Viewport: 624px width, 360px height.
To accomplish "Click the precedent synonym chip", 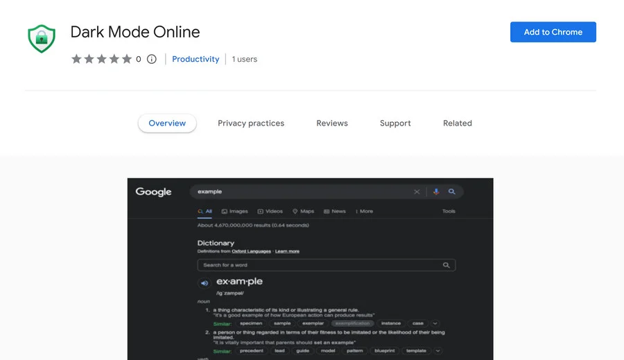I will (x=252, y=351).
